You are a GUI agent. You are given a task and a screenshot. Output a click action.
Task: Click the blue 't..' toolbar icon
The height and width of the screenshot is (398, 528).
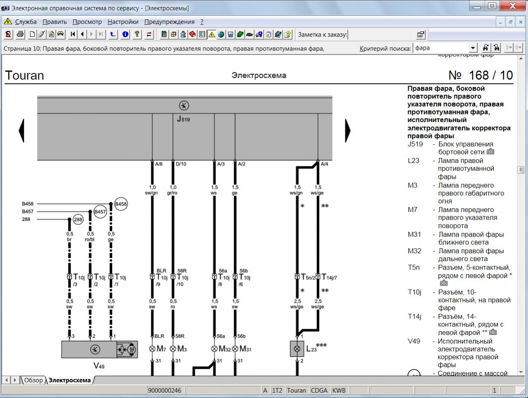pos(113,35)
